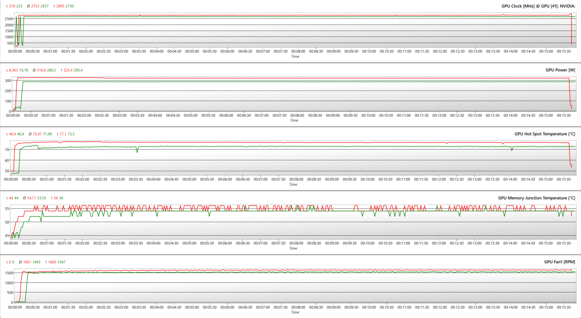Click the green maximum value 73,5 for Hot Spot
581x318 pixels.
click(71, 134)
